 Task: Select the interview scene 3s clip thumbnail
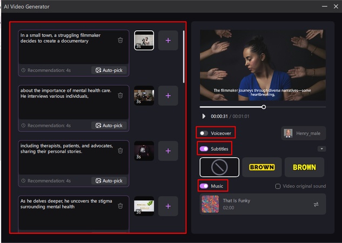coord(144,96)
